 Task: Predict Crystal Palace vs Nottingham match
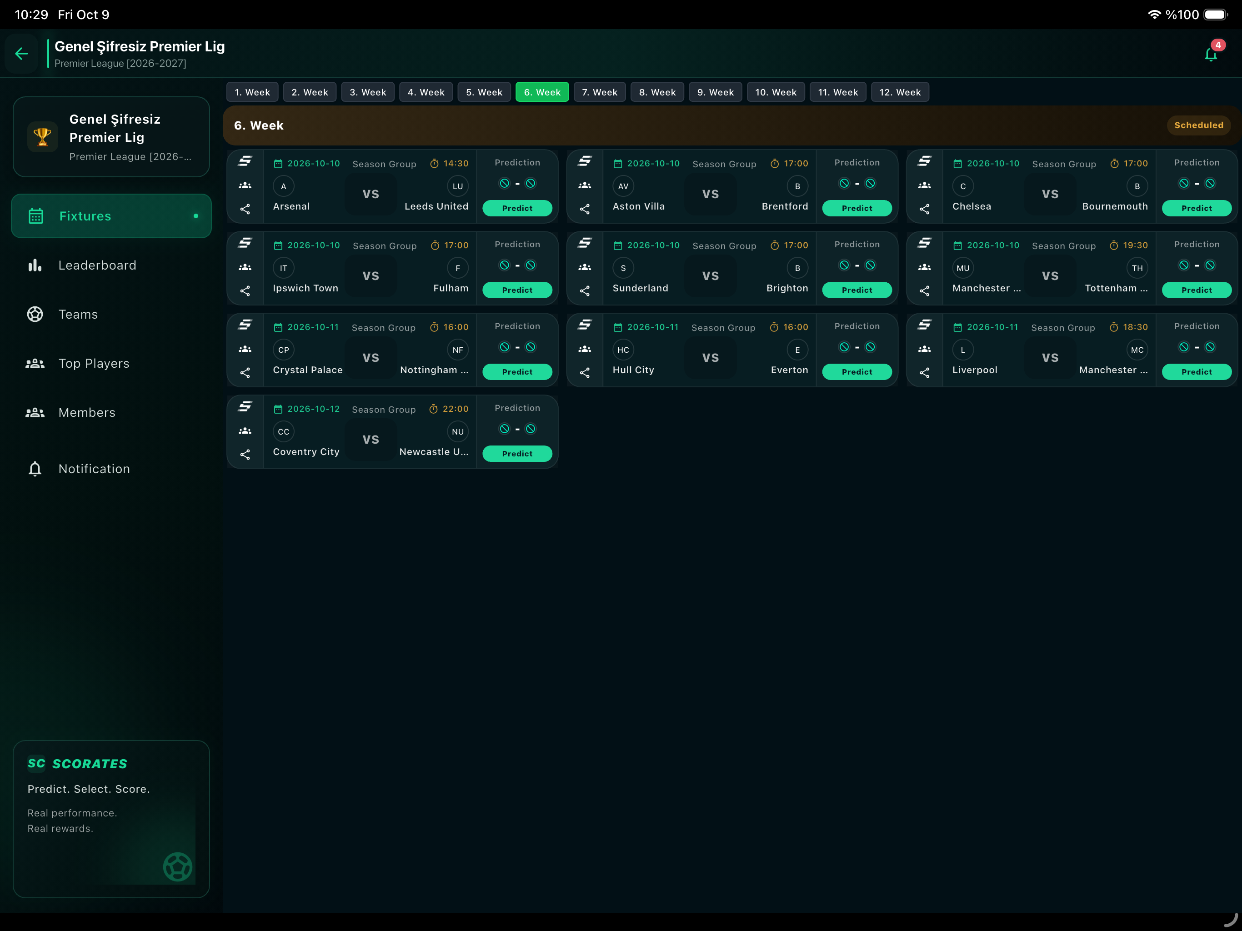tap(517, 372)
